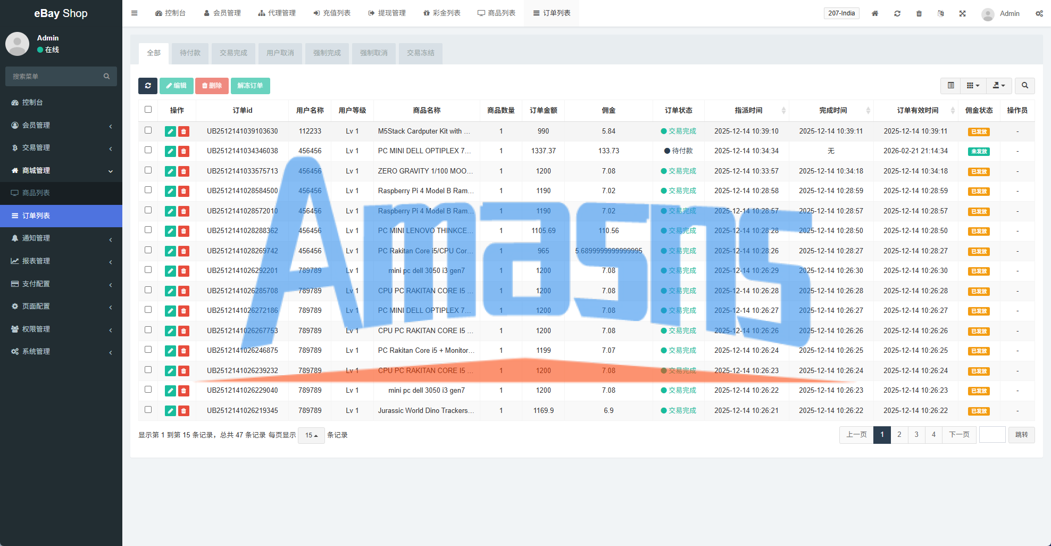Switch to the 待付款 filter tab
This screenshot has height=546, width=1051.
[190, 53]
